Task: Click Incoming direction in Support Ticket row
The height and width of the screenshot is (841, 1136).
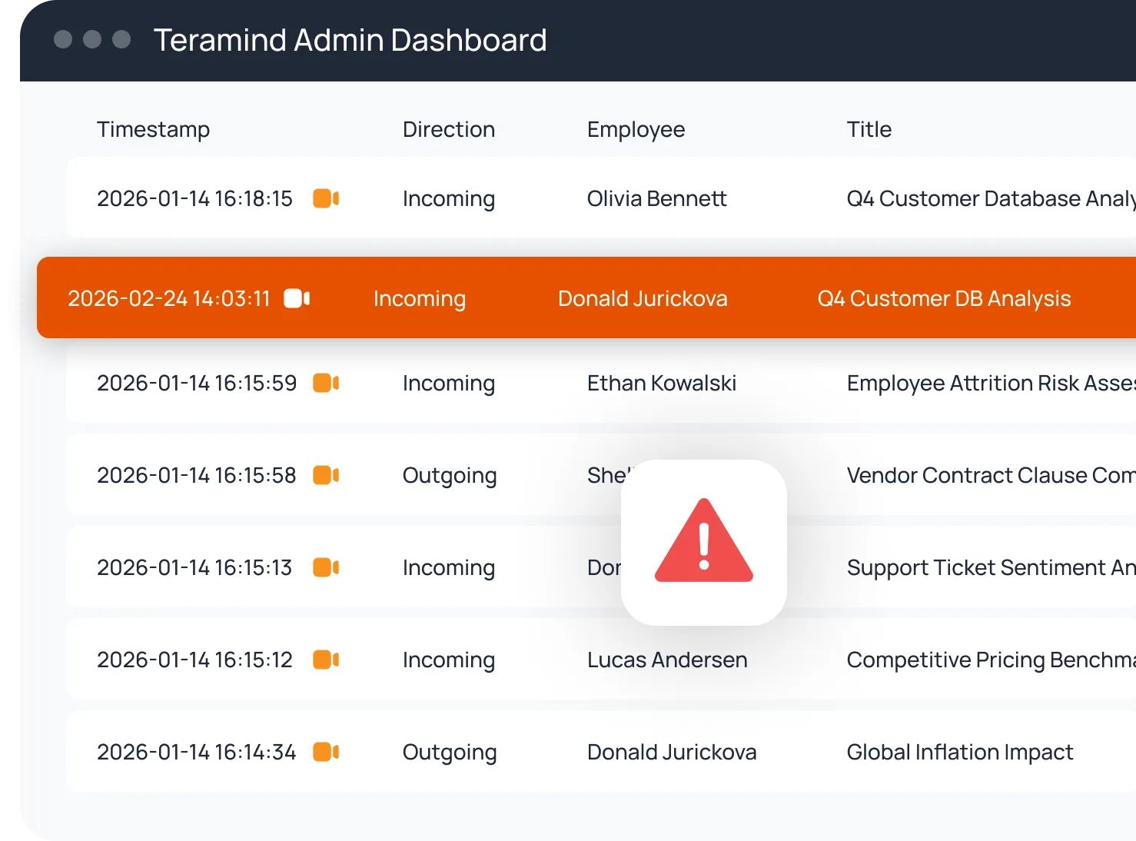Action: 449,567
